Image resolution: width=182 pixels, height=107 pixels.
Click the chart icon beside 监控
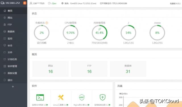[x=5, y=38]
